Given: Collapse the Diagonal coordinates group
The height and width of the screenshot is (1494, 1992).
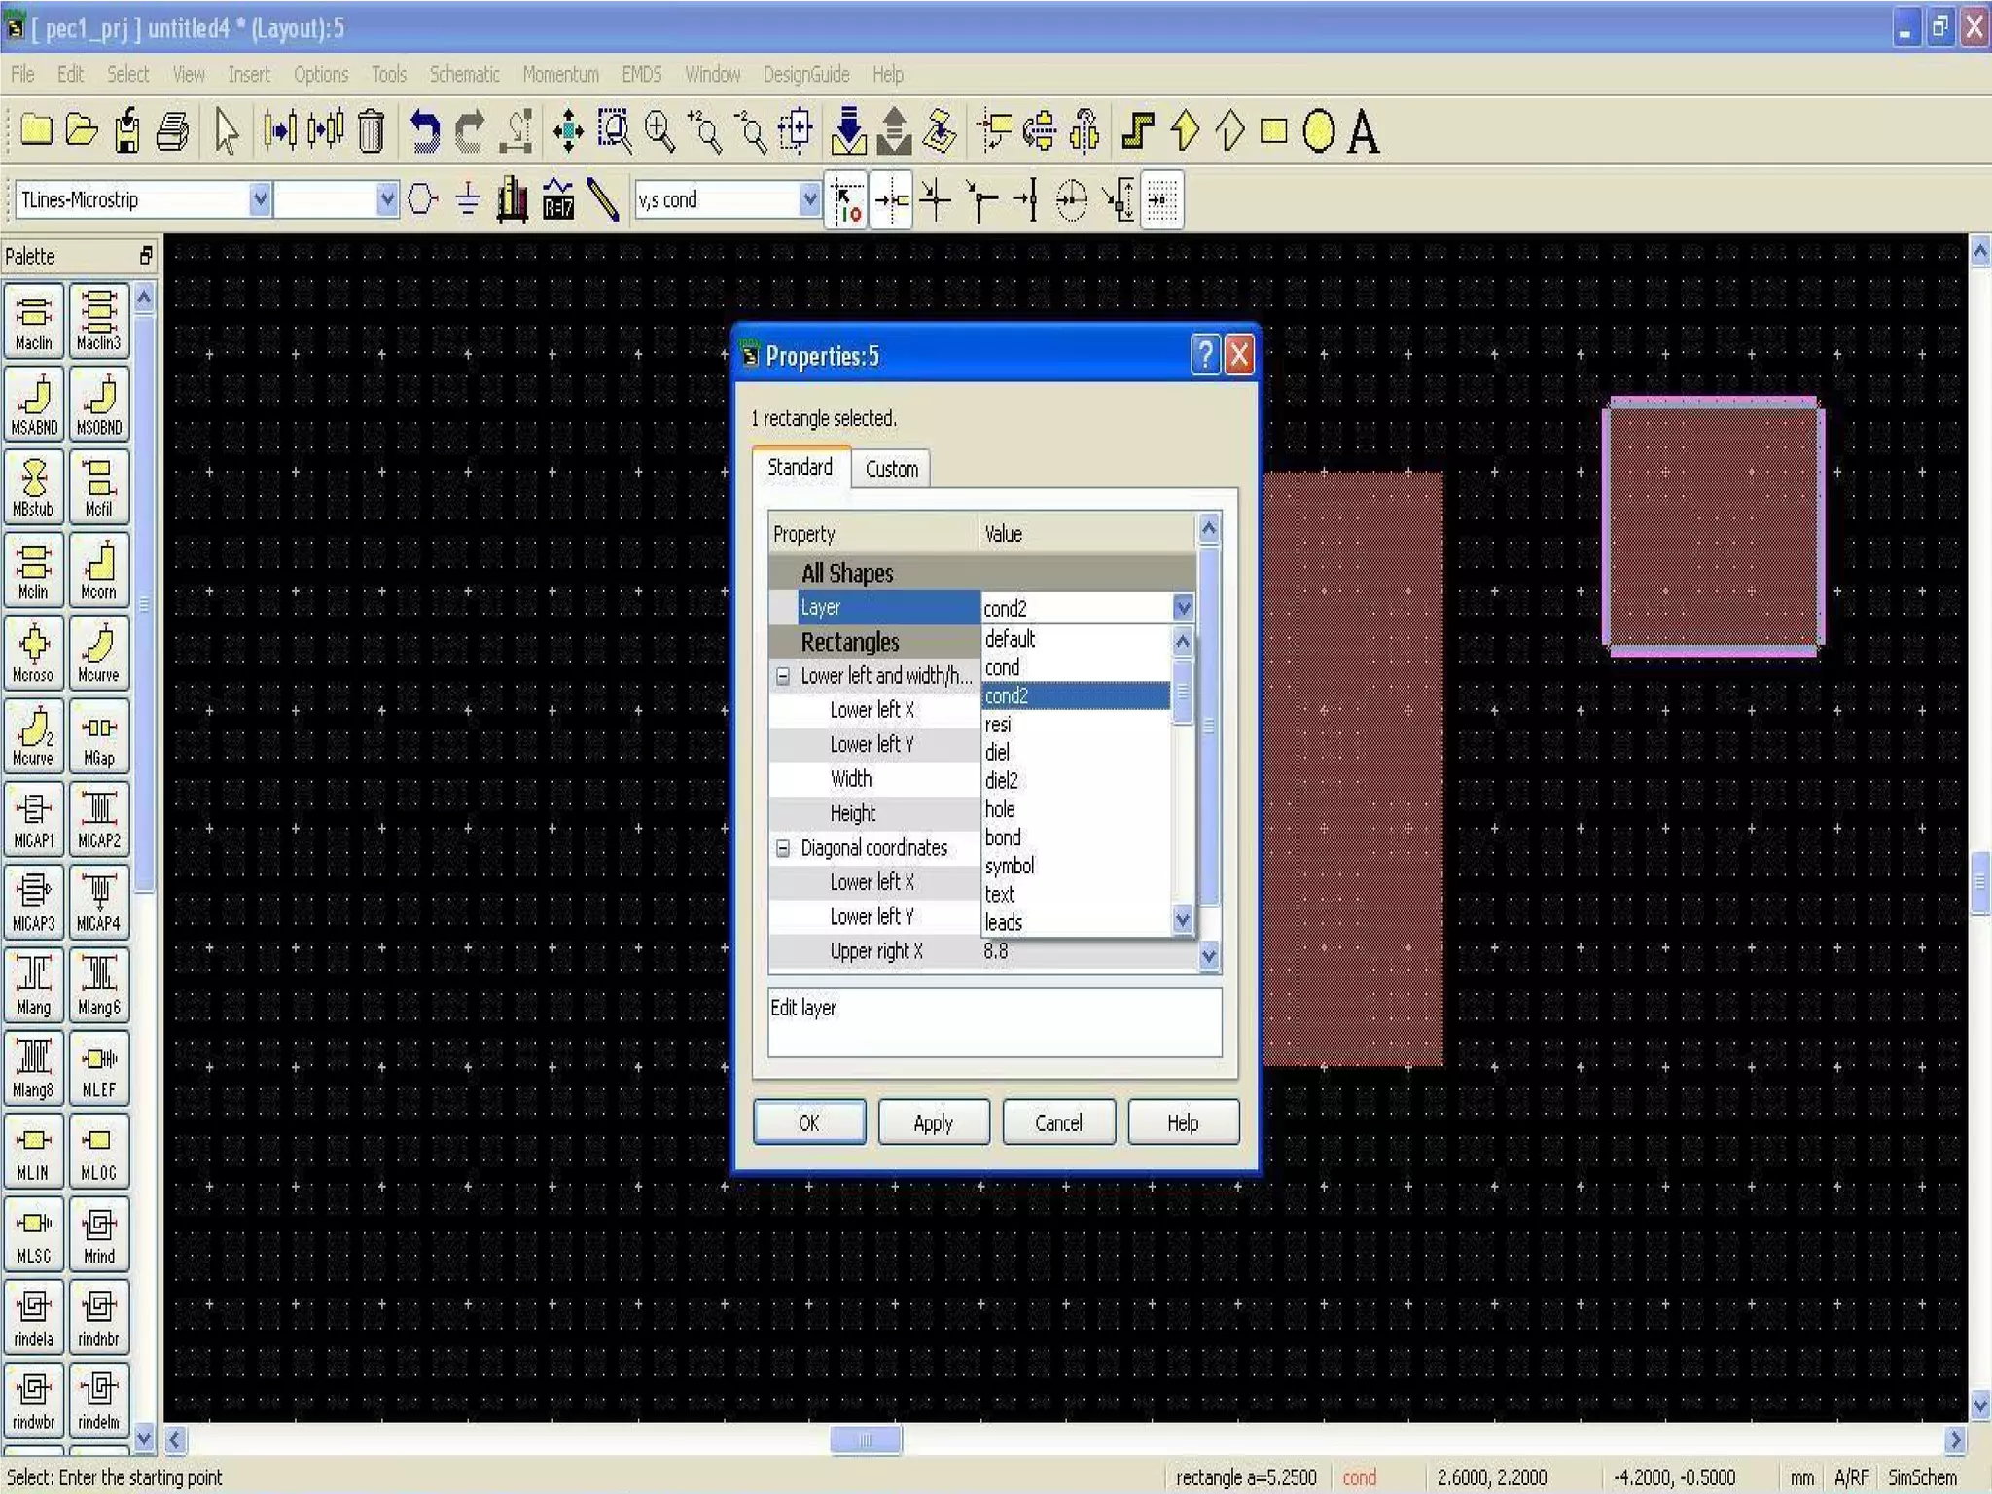Looking at the screenshot, I should tap(783, 848).
